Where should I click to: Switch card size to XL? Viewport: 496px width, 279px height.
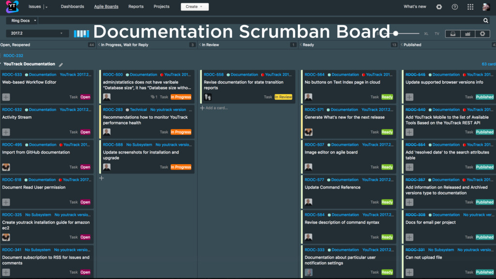426,34
